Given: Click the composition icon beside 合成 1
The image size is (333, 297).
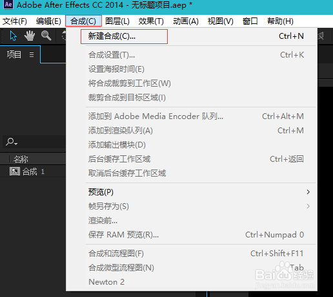Looking at the screenshot, I should [x=15, y=171].
